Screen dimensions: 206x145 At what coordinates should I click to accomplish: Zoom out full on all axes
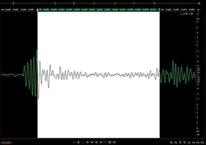(x=189, y=142)
